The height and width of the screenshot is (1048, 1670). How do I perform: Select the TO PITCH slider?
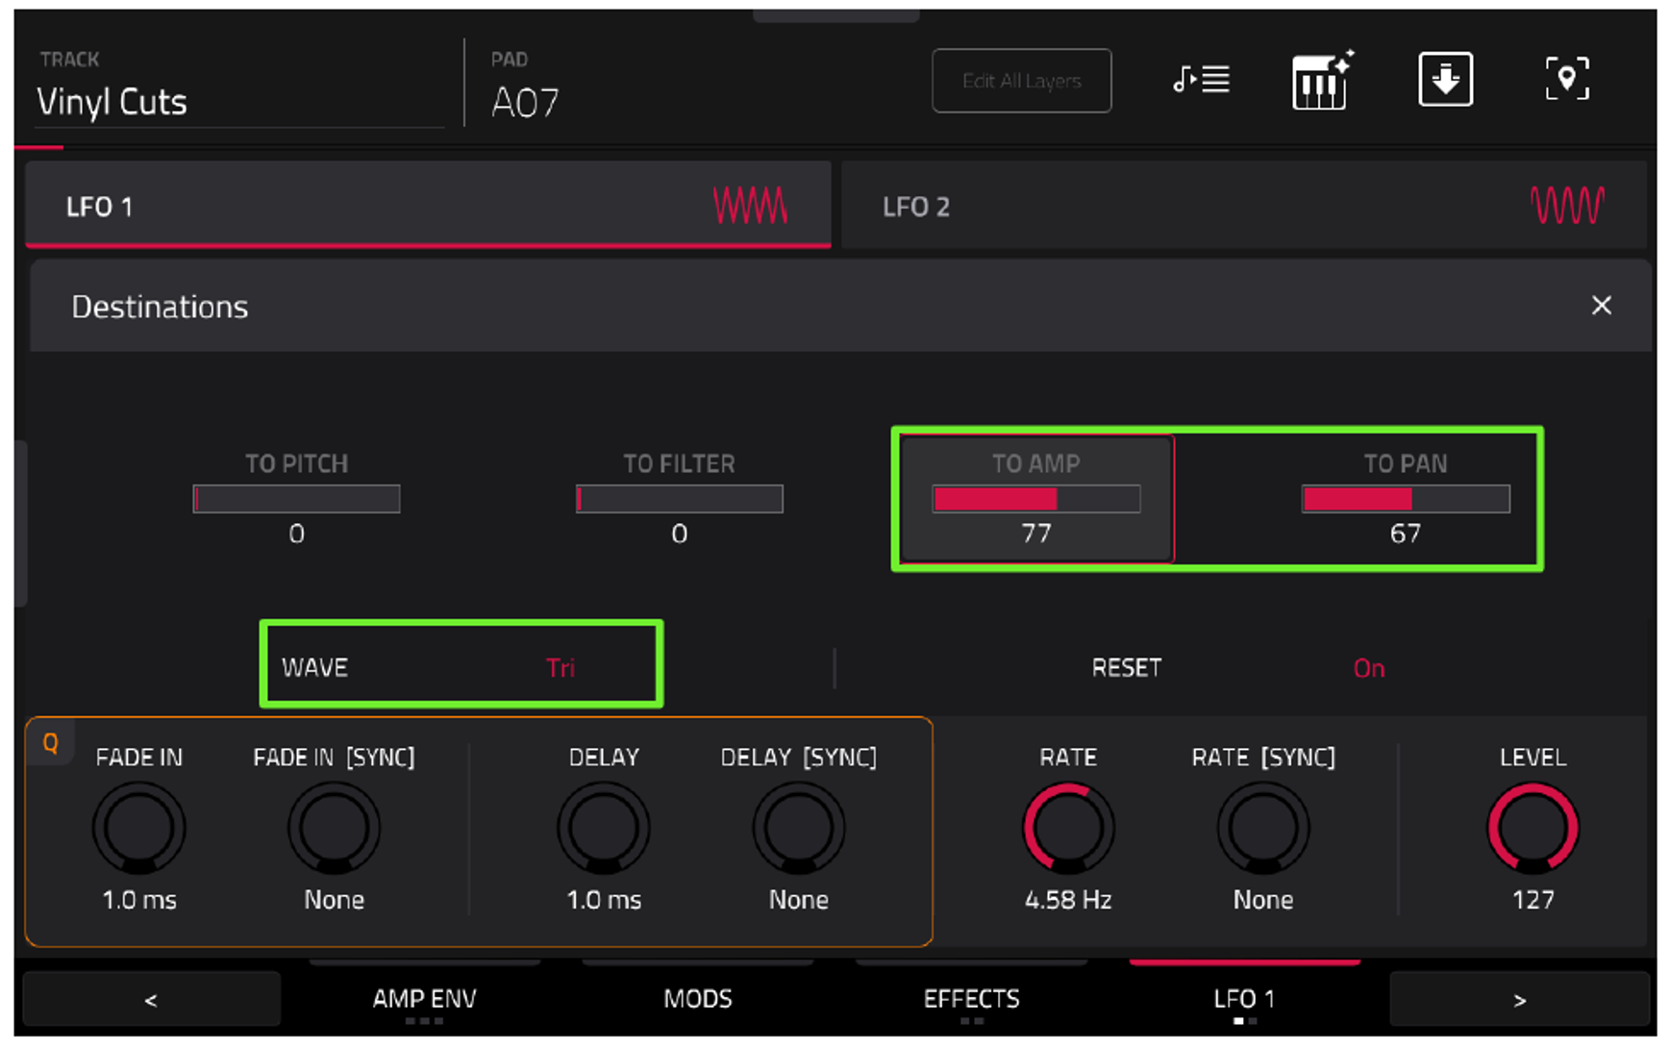coord(296,499)
